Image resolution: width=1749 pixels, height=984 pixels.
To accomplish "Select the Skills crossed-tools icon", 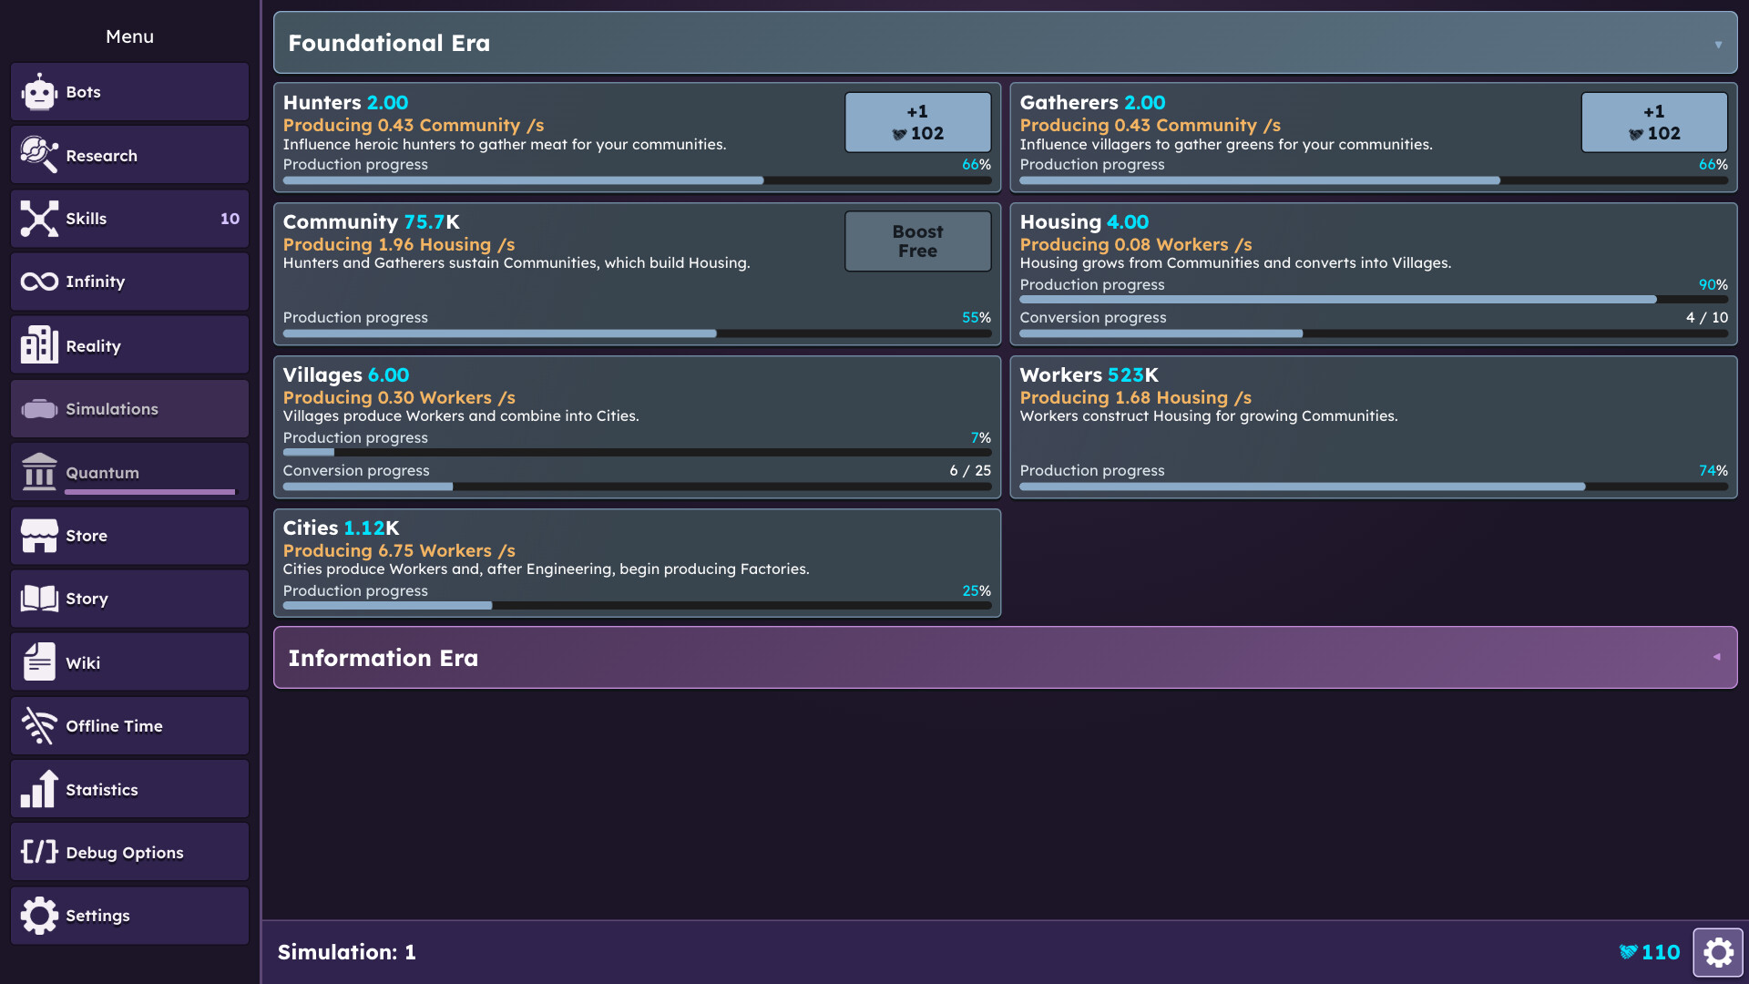I will (x=39, y=219).
